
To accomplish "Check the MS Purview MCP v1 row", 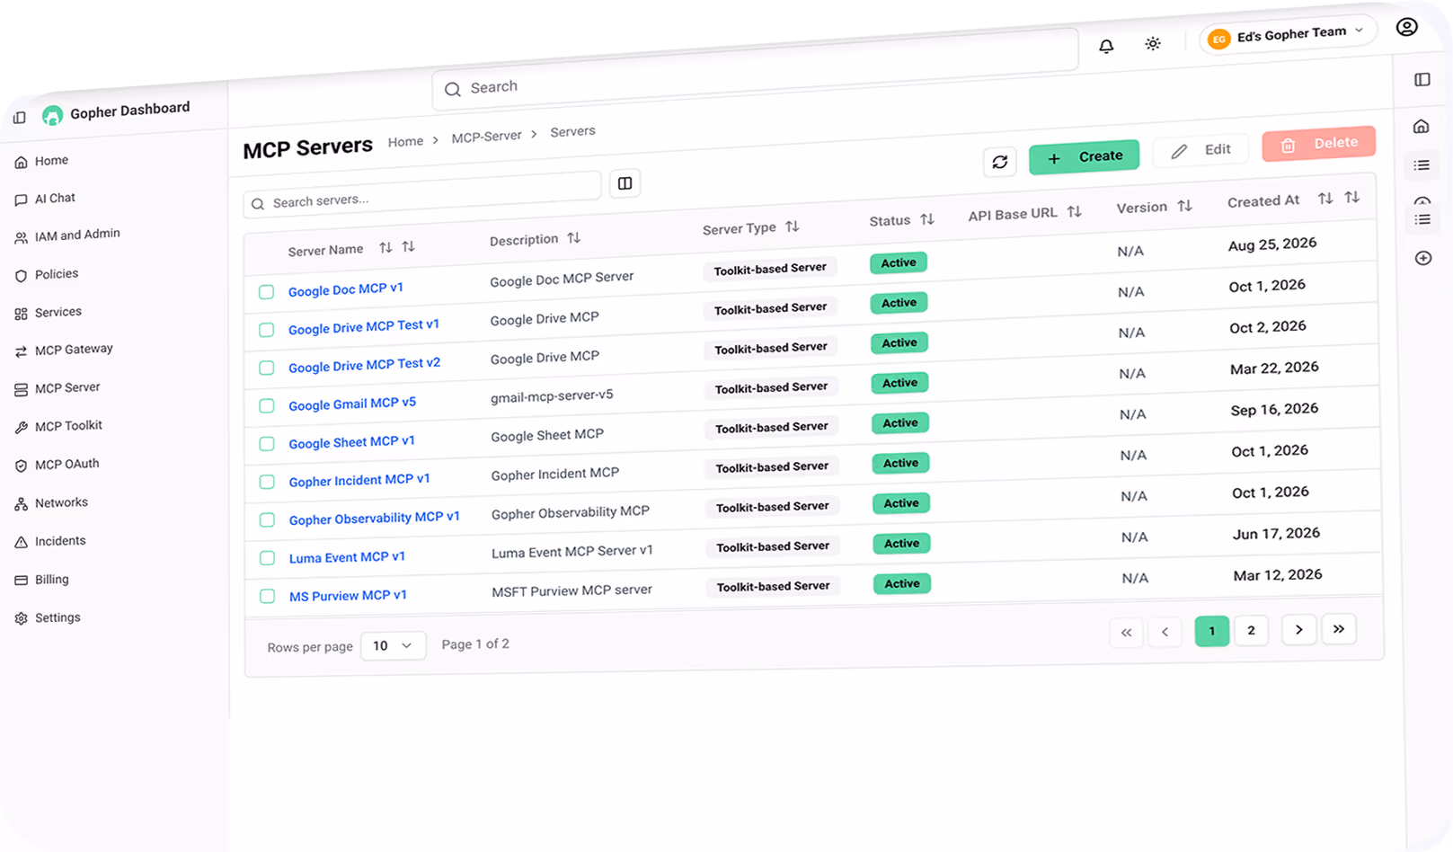I will point(268,596).
